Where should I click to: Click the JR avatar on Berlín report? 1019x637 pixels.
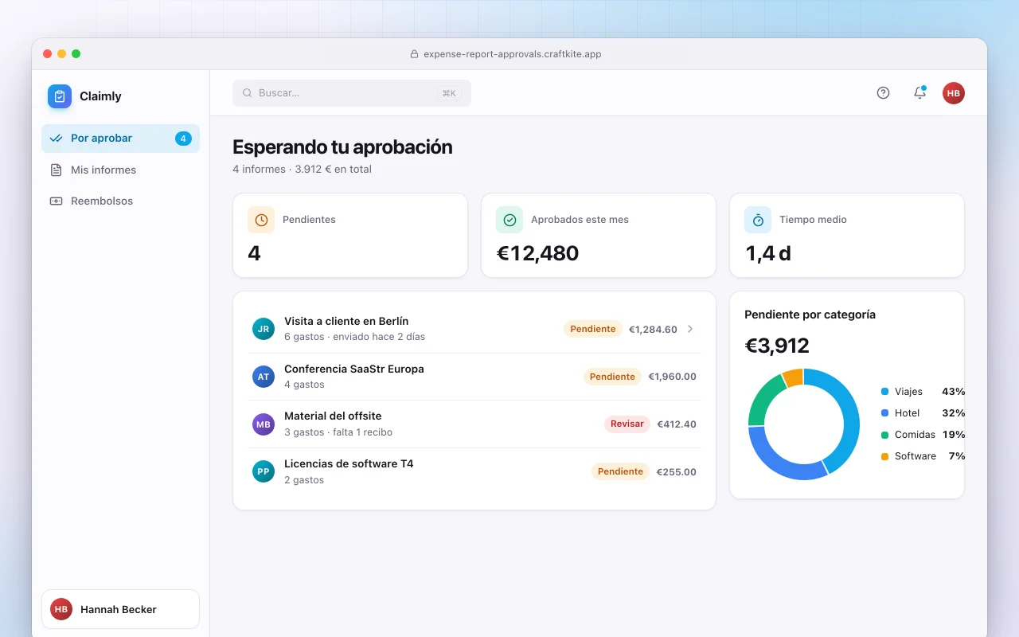(x=264, y=329)
